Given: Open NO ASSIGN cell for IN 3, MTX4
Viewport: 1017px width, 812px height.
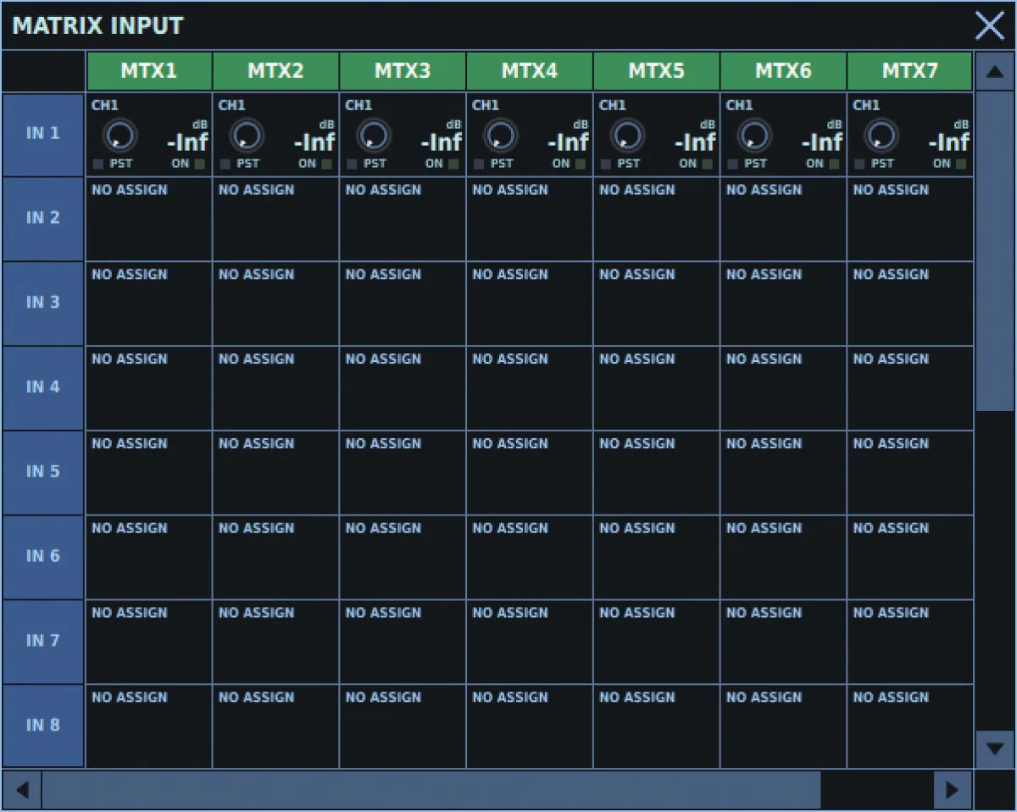Looking at the screenshot, I should point(530,303).
